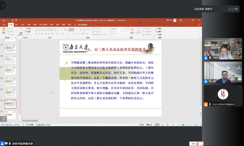
Task: Switch to the Insert ribbon tab
Action: [x=17, y=25]
